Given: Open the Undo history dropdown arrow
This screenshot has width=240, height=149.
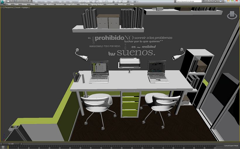Looking at the screenshot, I should (x=21, y=1).
